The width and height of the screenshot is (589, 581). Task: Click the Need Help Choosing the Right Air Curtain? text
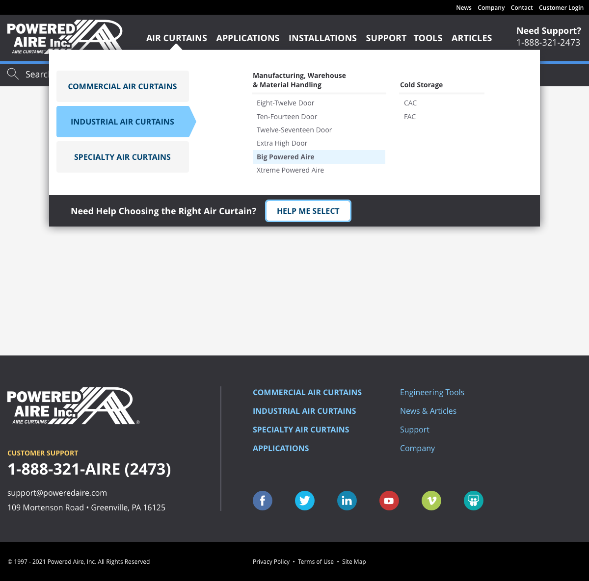click(163, 211)
